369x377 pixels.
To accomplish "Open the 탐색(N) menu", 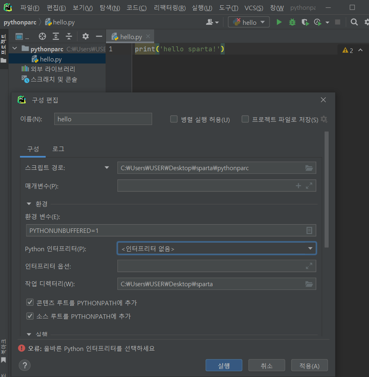I will coord(110,8).
